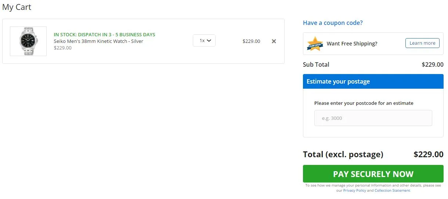Hit the PAY SECURELY NOW button

point(373,174)
